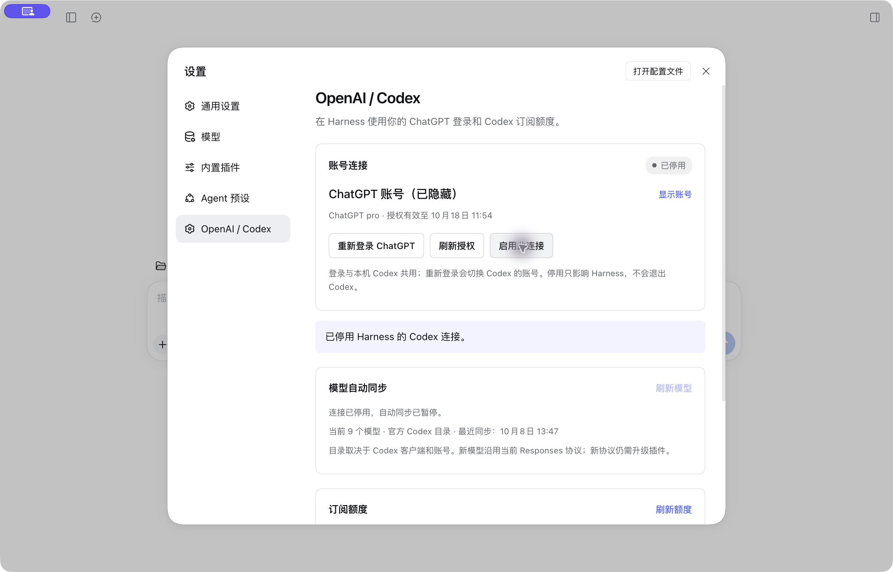Open folder icon behind settings dialog
The height and width of the screenshot is (572, 893).
click(x=160, y=266)
